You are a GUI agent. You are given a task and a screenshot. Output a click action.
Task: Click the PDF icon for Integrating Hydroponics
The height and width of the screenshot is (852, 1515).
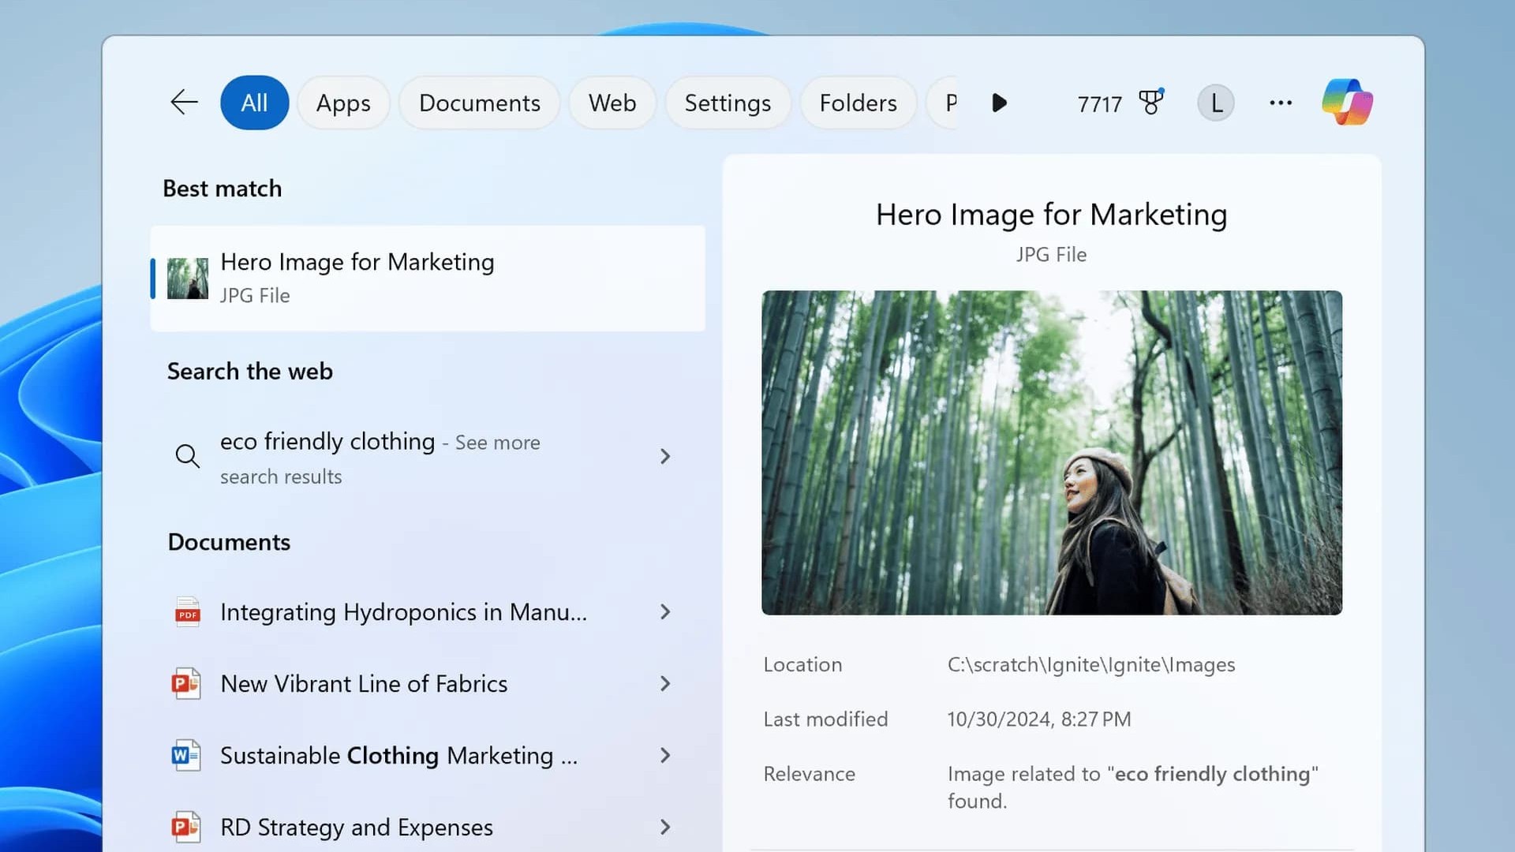click(187, 612)
